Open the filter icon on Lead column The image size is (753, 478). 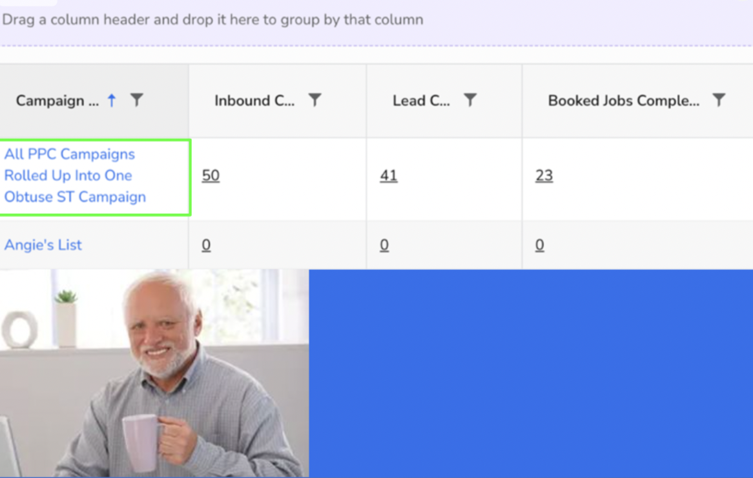(x=471, y=100)
